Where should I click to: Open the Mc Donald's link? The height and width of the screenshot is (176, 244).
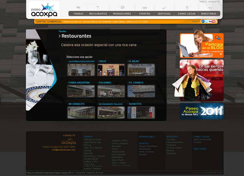76,104
